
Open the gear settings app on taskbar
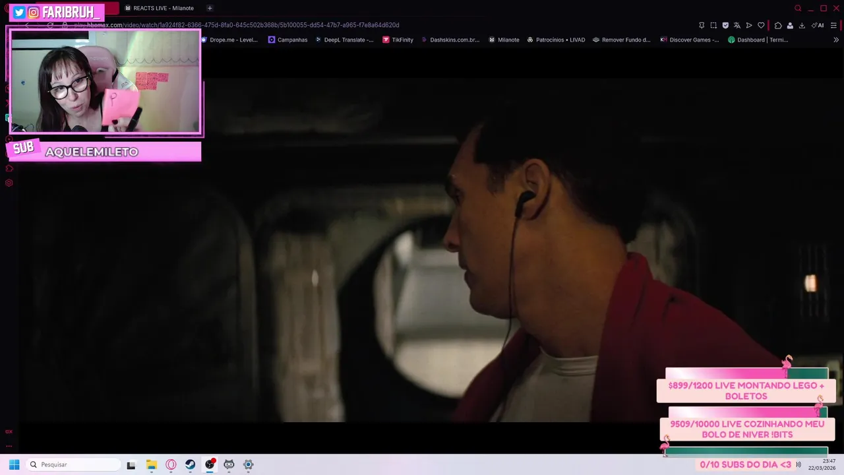[249, 464]
